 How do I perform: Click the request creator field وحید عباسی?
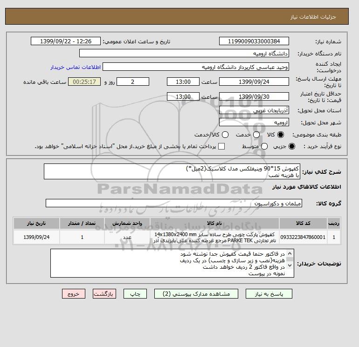(196, 67)
